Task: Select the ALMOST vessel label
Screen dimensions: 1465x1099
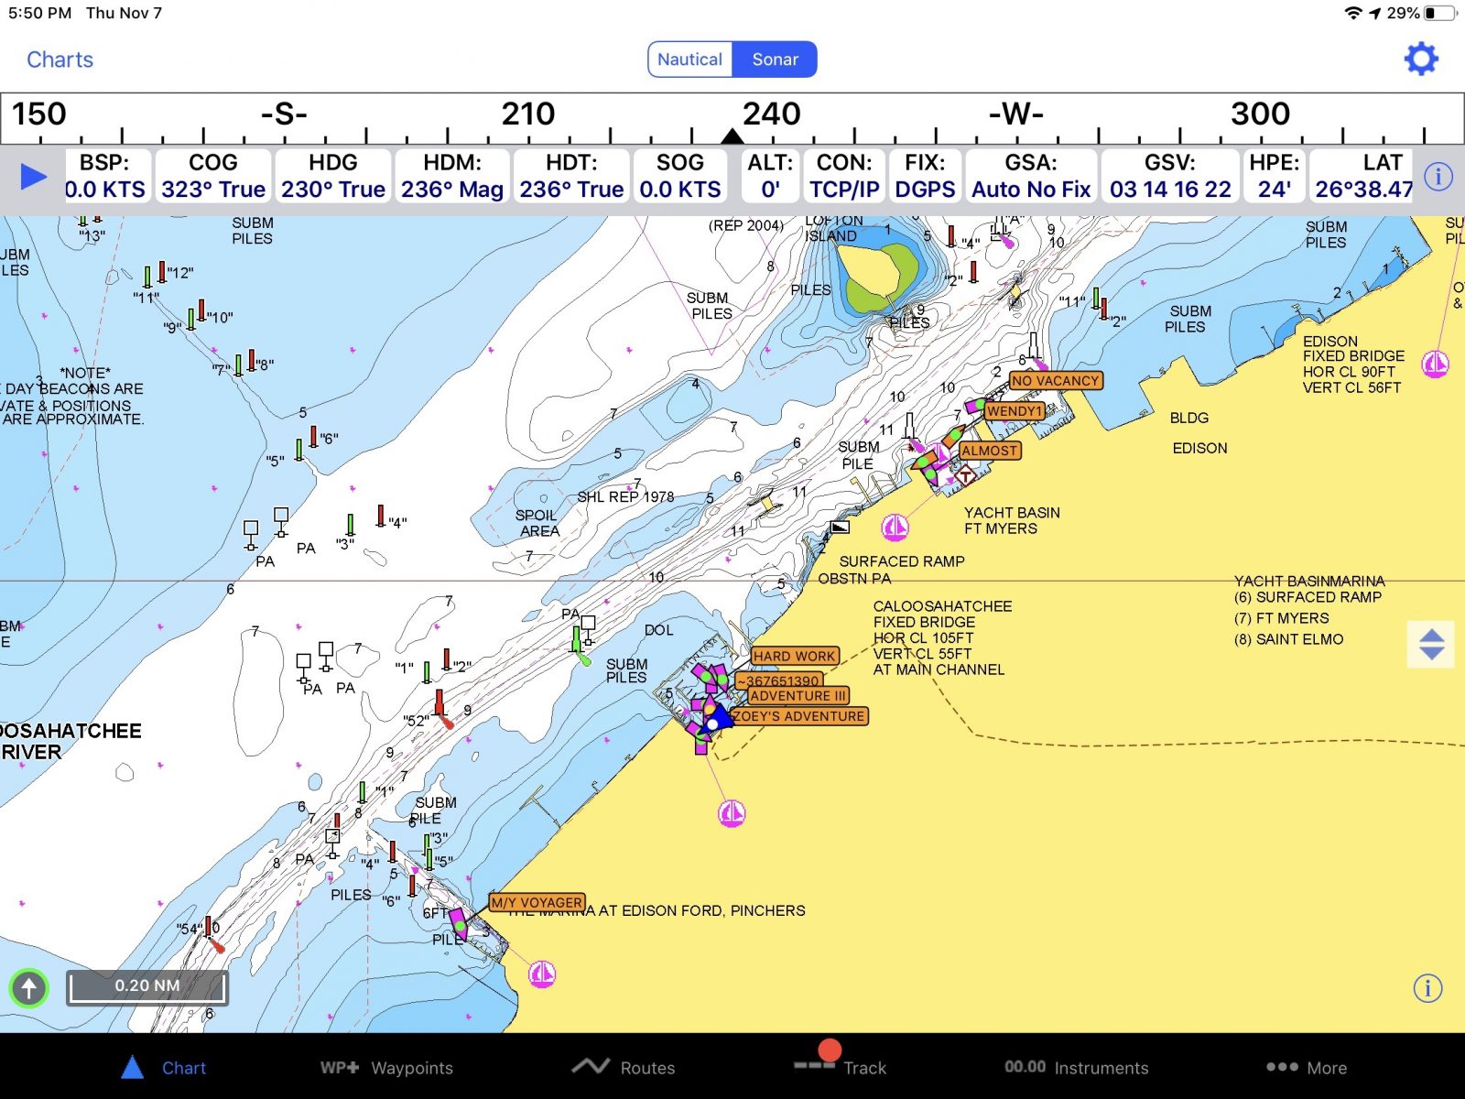Action: click(990, 451)
